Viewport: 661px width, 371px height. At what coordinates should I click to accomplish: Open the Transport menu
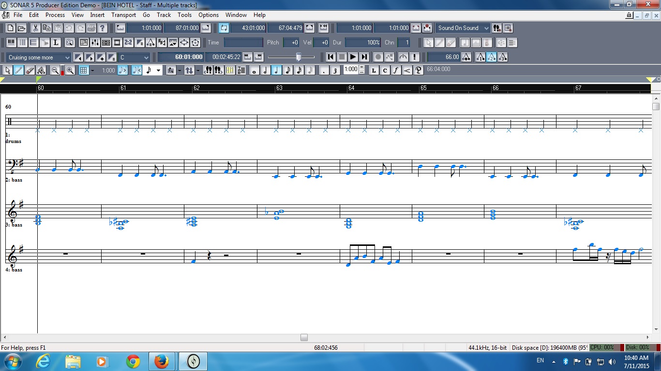[123, 15]
